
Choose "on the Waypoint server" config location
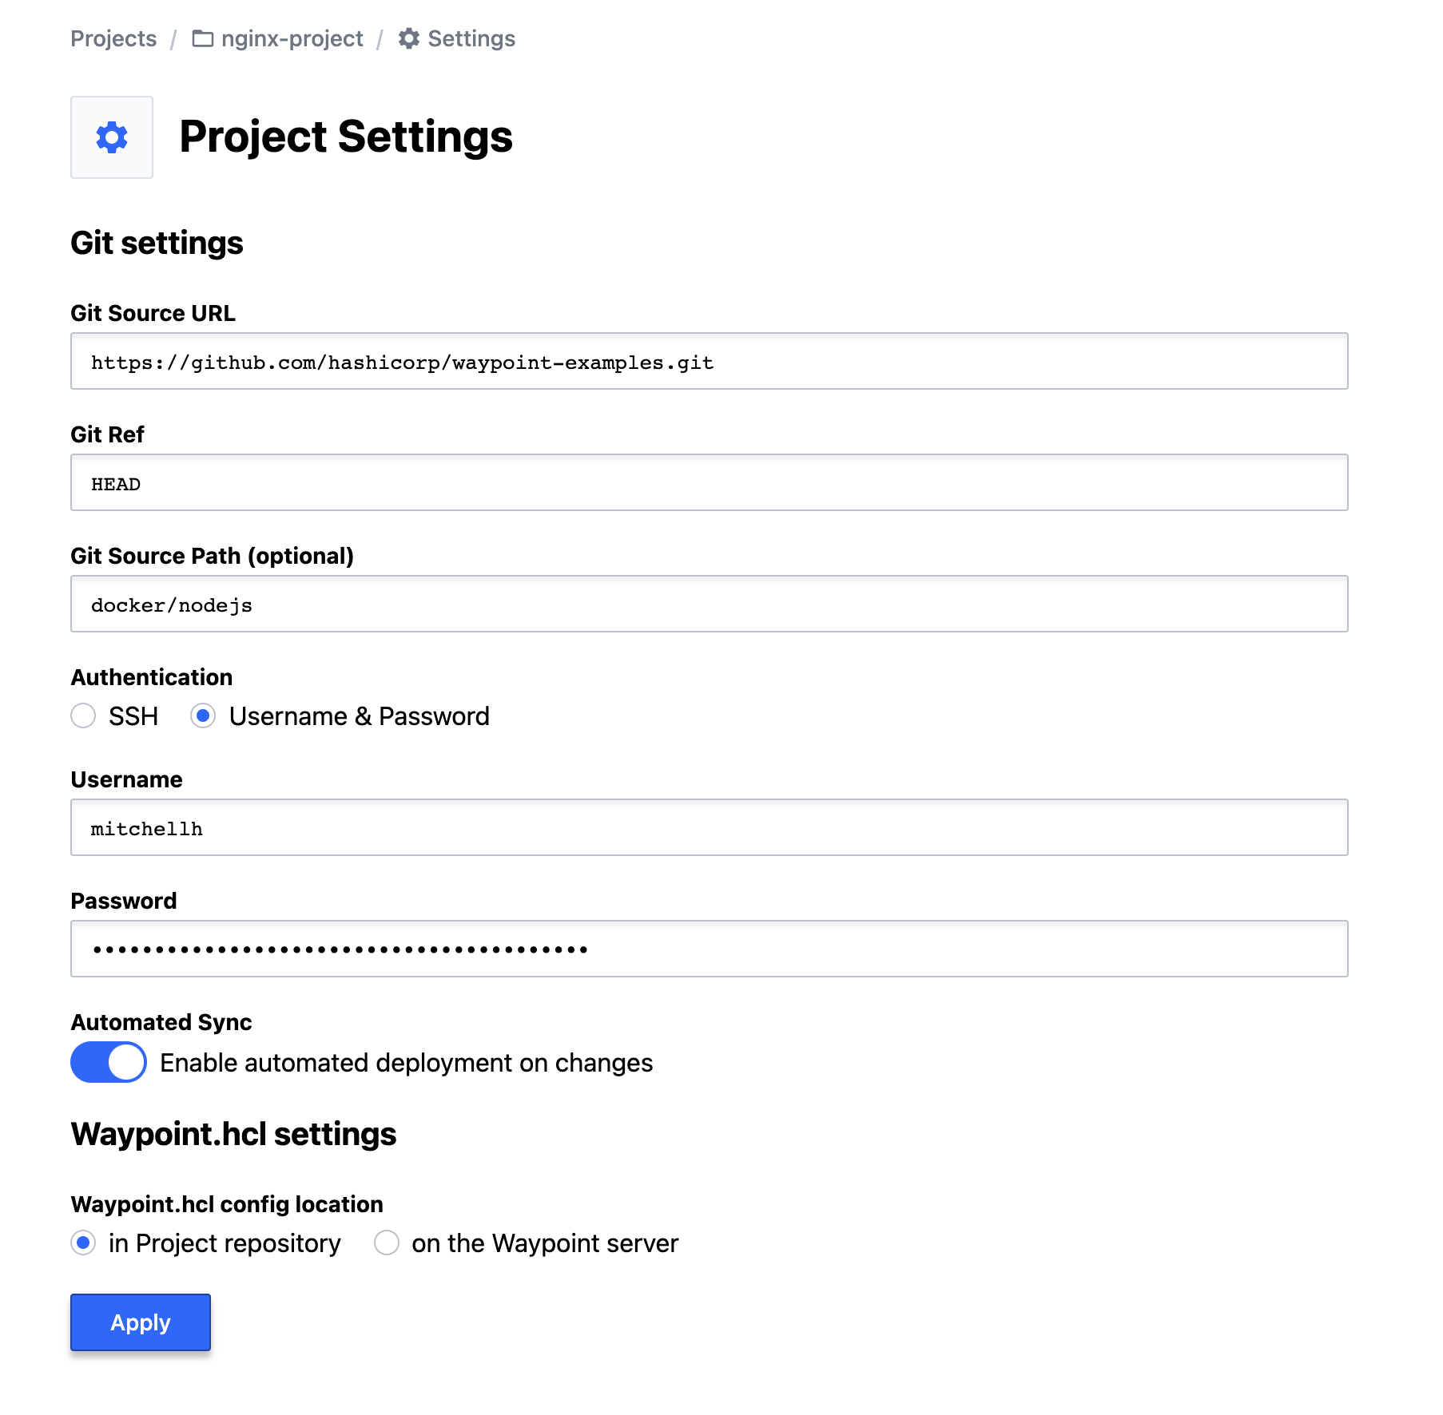click(x=387, y=1243)
